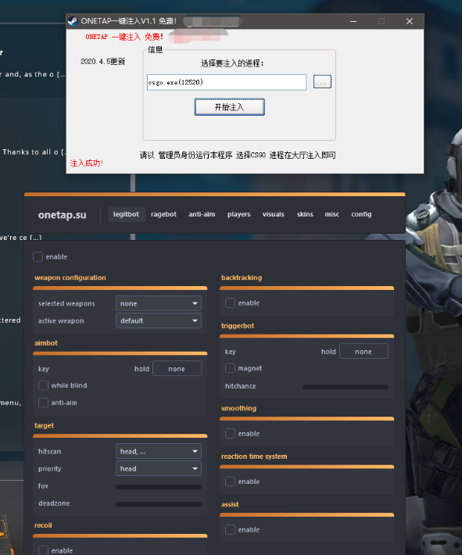Toggle the triggerbot magnet checkbox

[230, 368]
